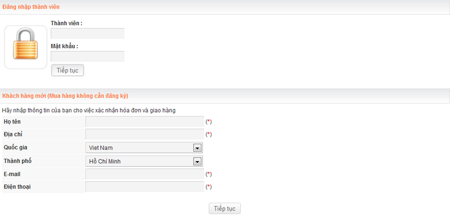Click the Thành viên label text
Image resolution: width=450 pixels, height=215 pixels.
(66, 23)
